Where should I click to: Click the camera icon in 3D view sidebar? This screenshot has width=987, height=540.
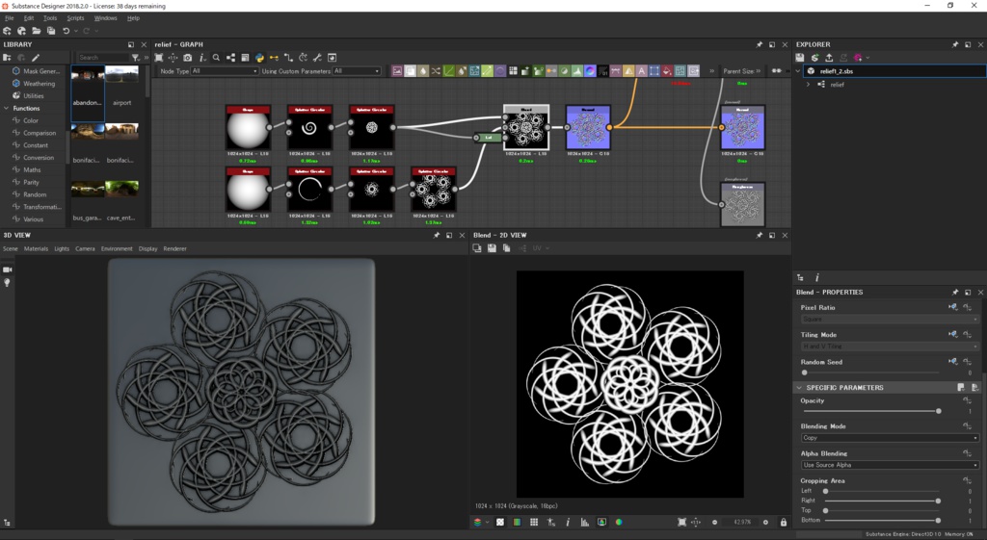tap(8, 270)
